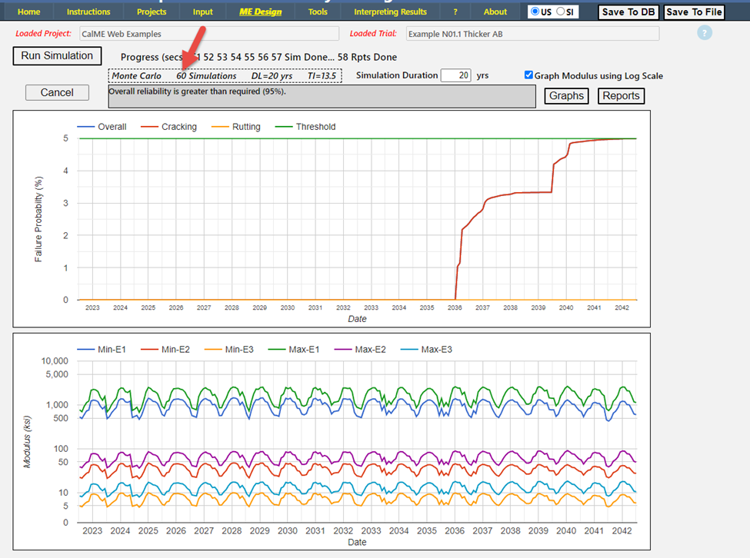The image size is (750, 558).
Task: Open the Graphs button
Action: click(566, 95)
